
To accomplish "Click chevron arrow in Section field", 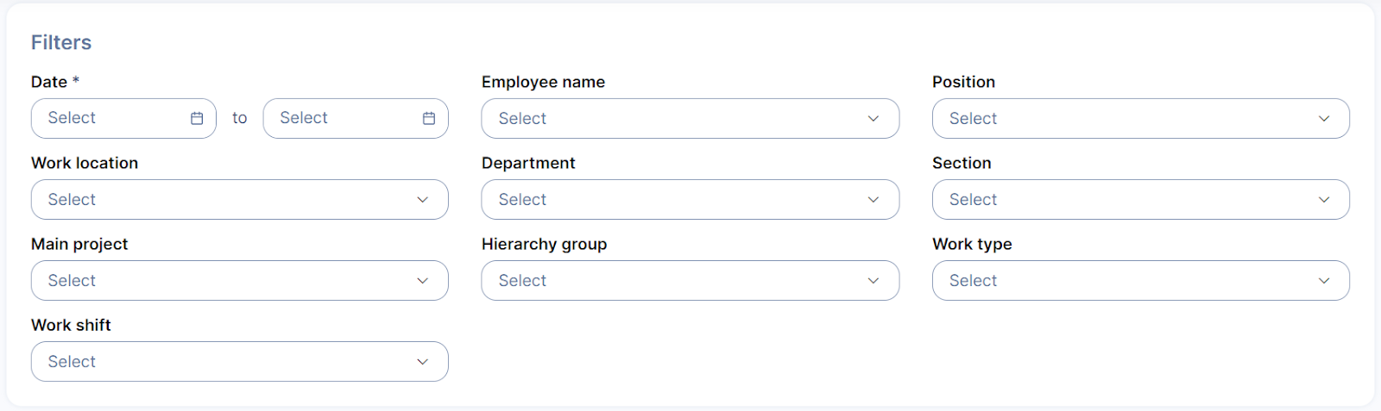I will coord(1324,200).
